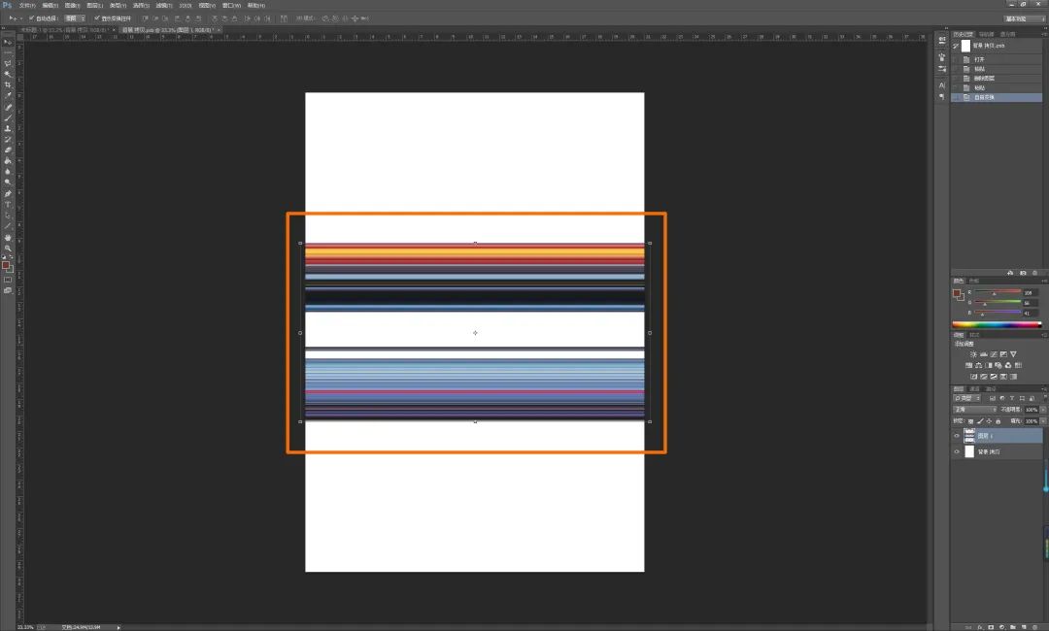Select the Eraser tool
The height and width of the screenshot is (631, 1049).
tap(8, 149)
